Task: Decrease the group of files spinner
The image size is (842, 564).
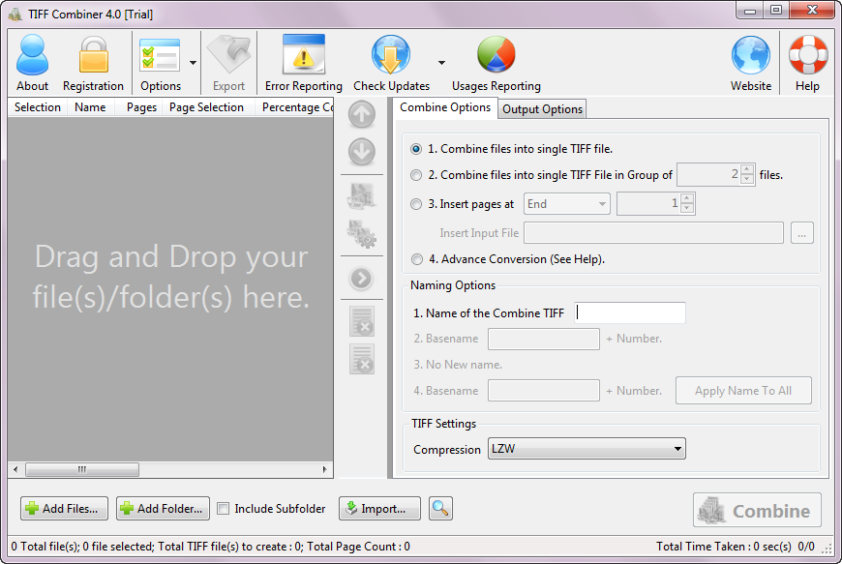Action: [x=747, y=180]
